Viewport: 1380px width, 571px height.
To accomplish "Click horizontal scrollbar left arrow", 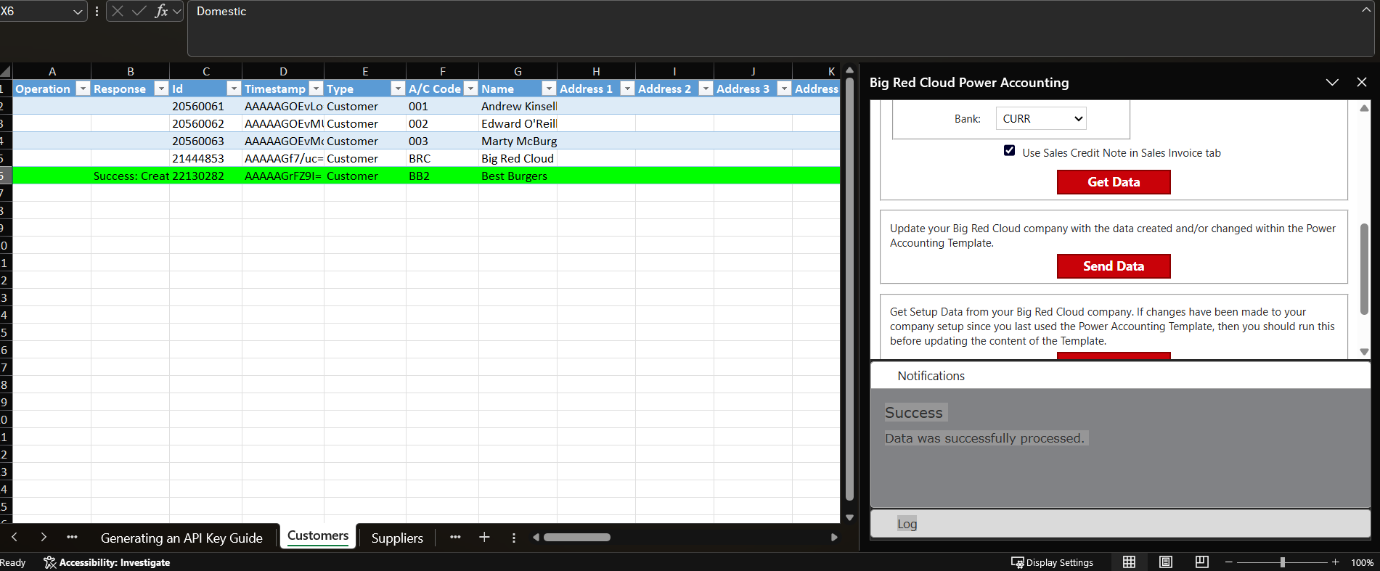I will tap(536, 538).
